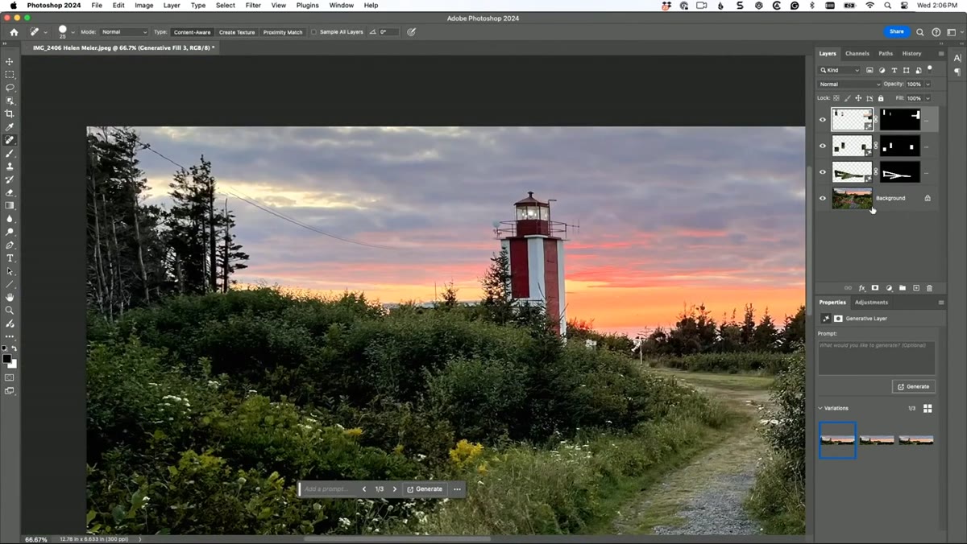Collapse the Variations section
The width and height of the screenshot is (967, 544).
[820, 408]
